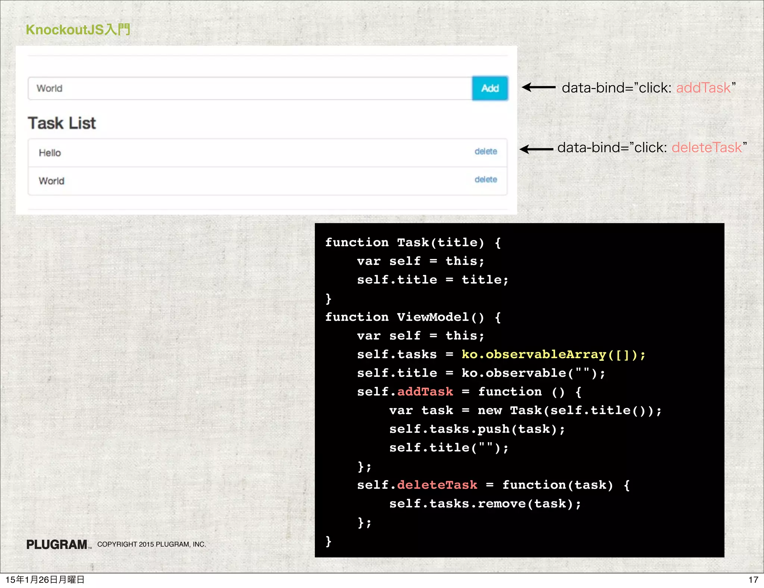
Task: Select the World list item
Action: click(x=51, y=181)
